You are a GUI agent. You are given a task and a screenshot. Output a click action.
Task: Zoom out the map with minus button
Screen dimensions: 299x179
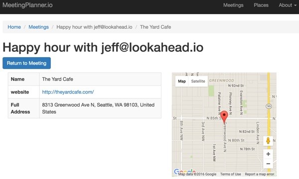[268, 164]
